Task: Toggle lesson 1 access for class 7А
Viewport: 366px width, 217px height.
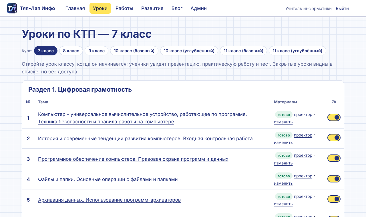Action: 334,117
